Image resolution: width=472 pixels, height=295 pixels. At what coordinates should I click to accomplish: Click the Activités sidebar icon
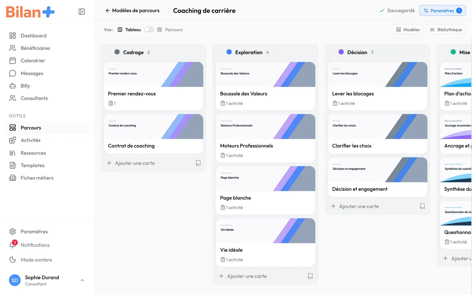tap(12, 140)
